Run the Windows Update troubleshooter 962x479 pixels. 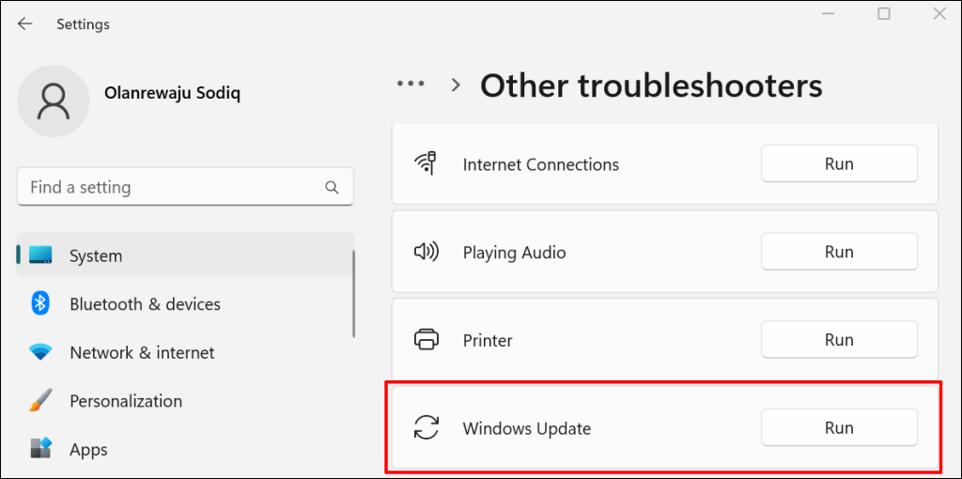click(838, 428)
